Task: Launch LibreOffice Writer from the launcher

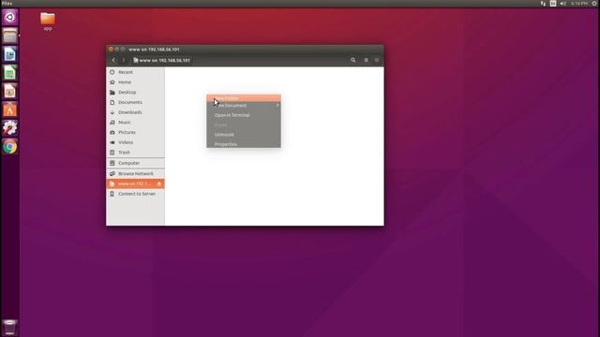Action: (x=10, y=54)
